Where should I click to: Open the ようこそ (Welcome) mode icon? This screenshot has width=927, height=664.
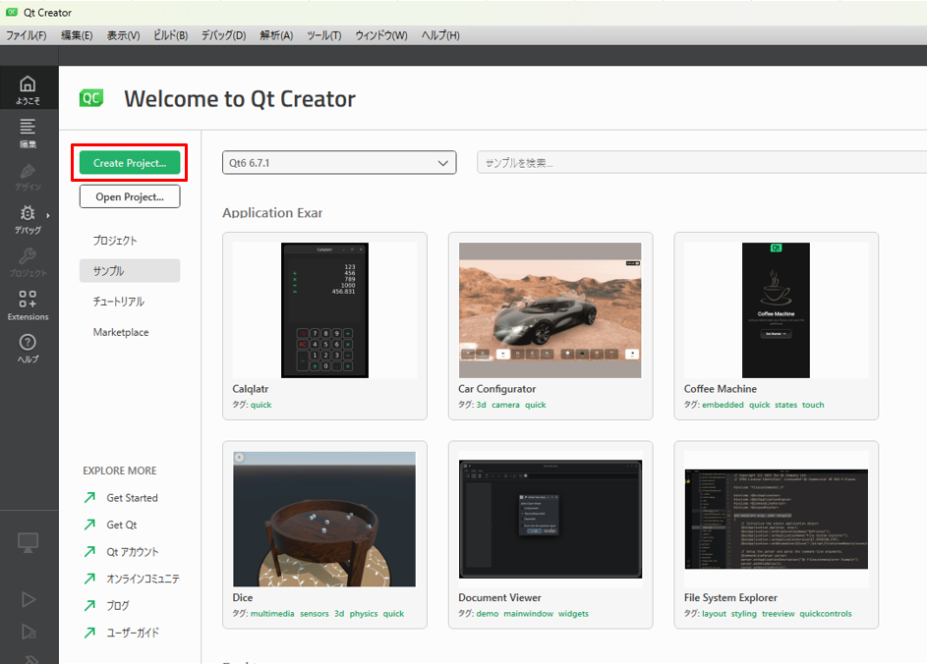(28, 88)
